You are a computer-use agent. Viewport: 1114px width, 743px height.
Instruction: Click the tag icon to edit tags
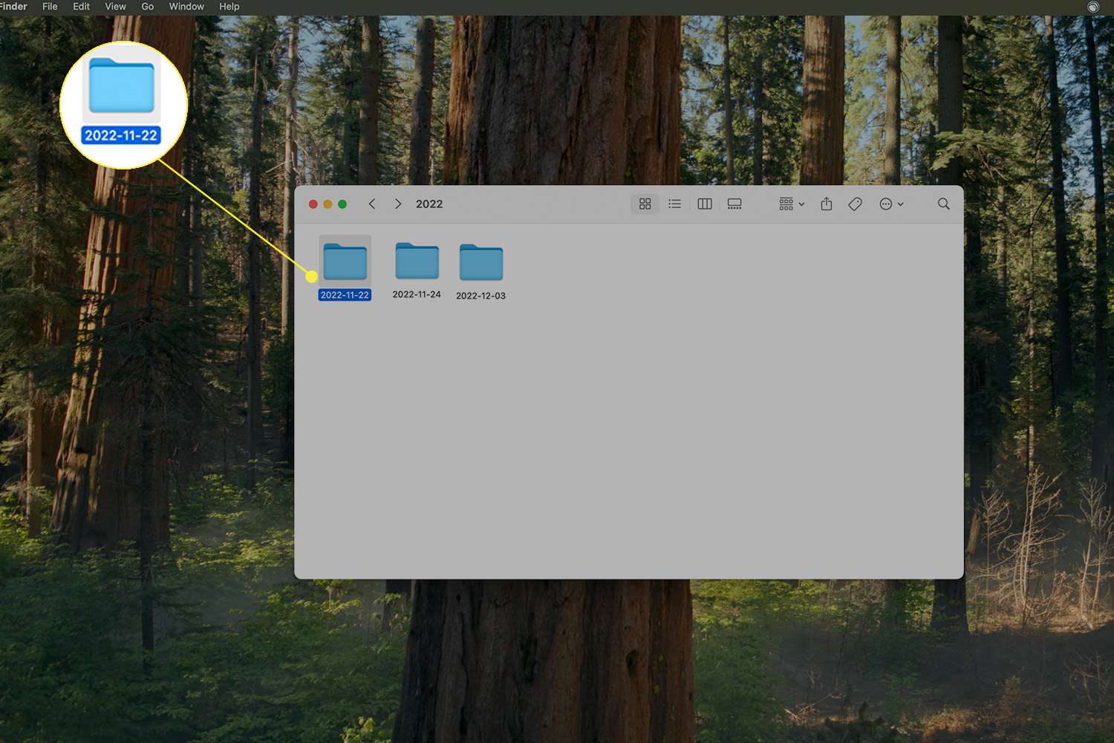pyautogui.click(x=855, y=204)
